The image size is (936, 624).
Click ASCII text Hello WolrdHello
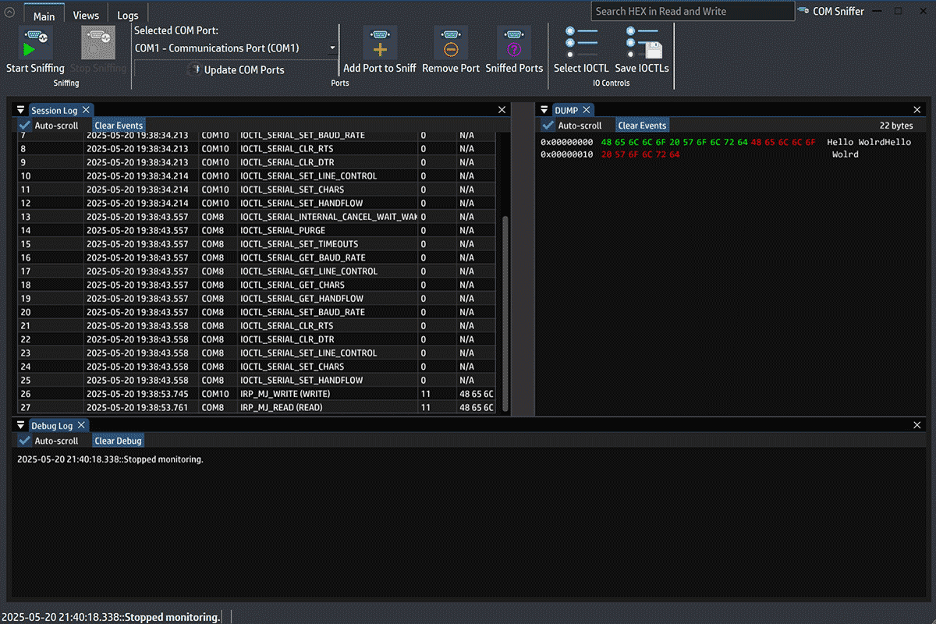(x=869, y=142)
